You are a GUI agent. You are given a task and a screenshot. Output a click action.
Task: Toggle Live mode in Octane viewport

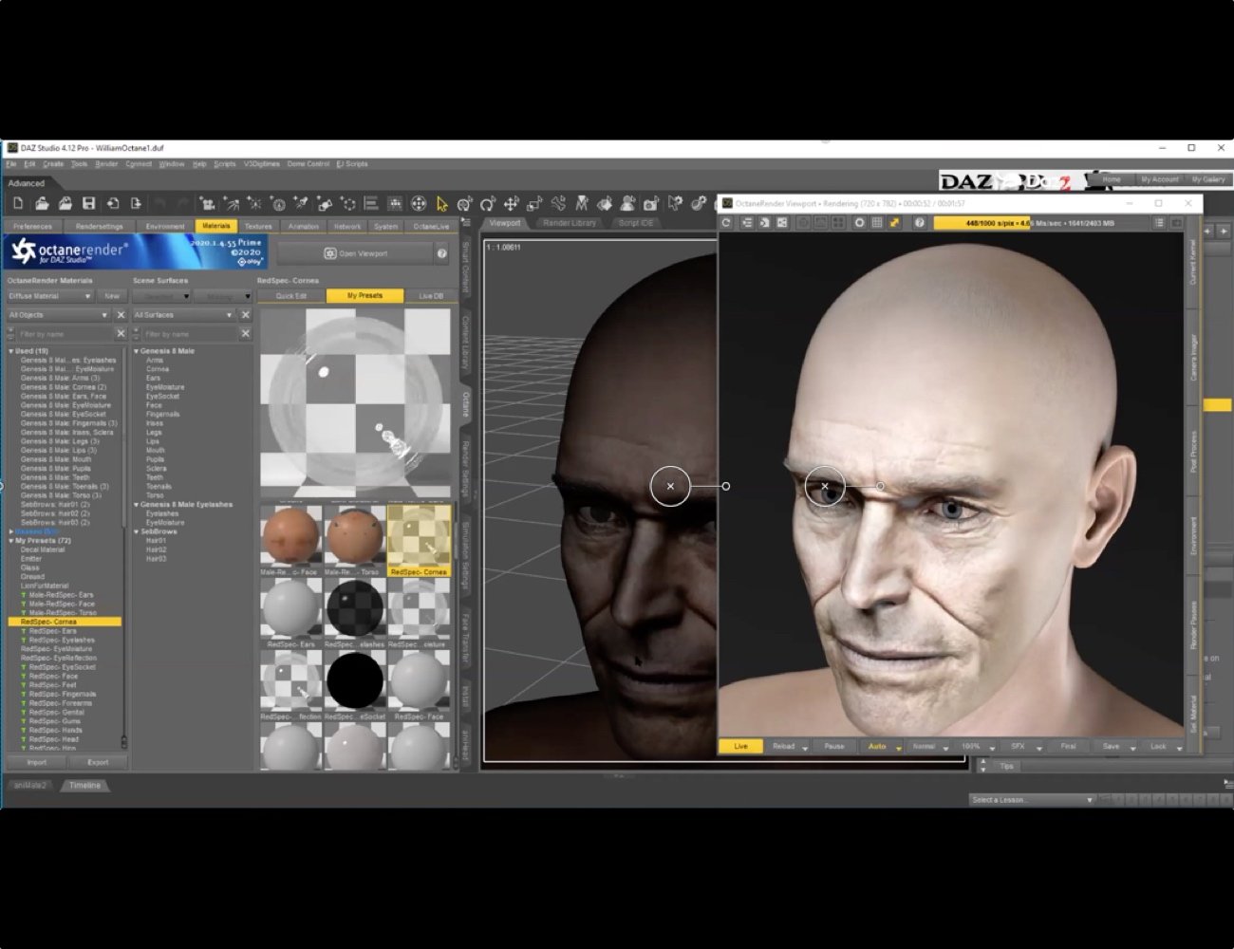740,746
